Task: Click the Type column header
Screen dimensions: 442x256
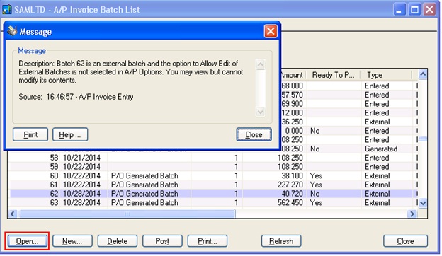Action: [x=386, y=75]
